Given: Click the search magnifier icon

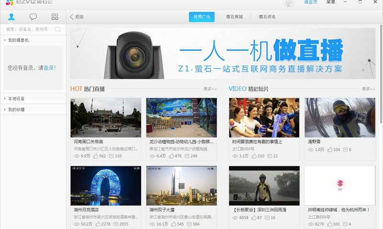Looking at the screenshot, I should point(58,29).
